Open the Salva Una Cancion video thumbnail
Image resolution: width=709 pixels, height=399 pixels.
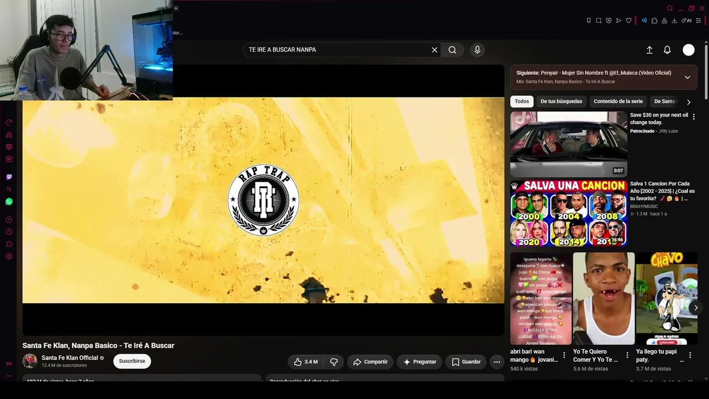(569, 213)
